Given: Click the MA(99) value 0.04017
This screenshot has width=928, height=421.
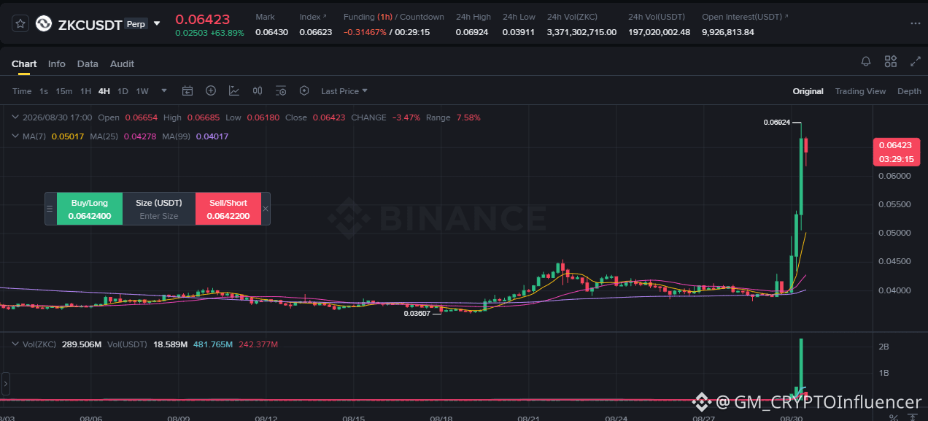Looking at the screenshot, I should [212, 136].
